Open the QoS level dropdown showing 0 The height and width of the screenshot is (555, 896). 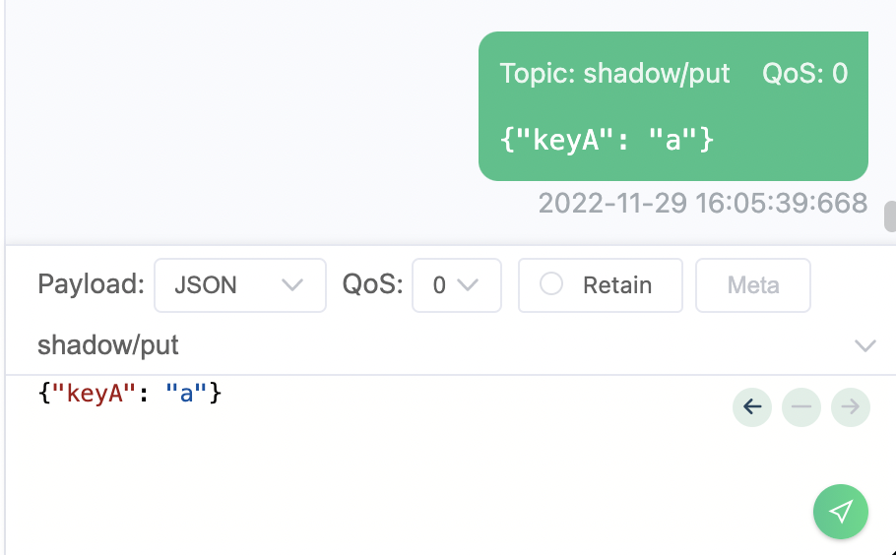(457, 285)
